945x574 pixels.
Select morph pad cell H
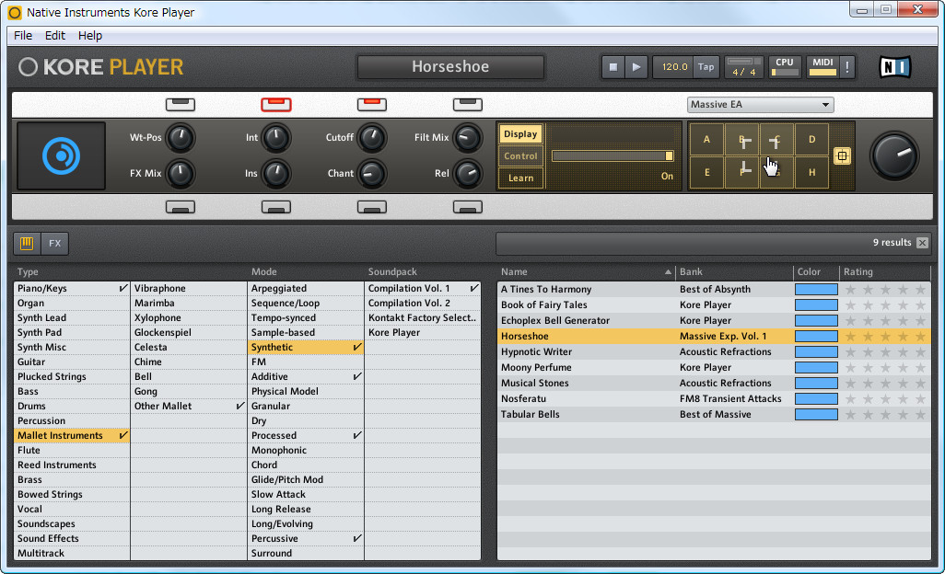click(811, 173)
